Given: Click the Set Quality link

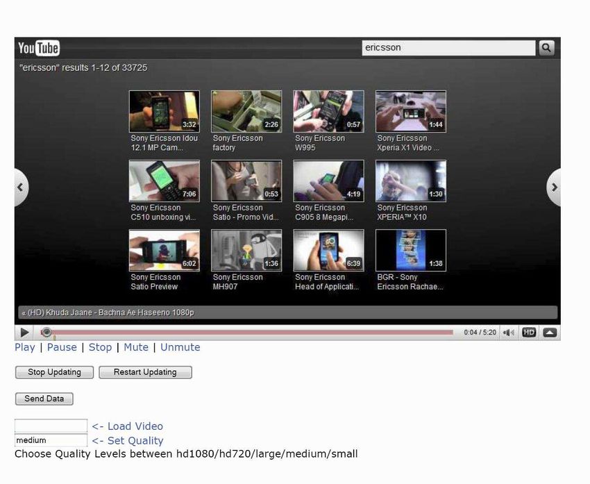Looking at the screenshot, I should (128, 441).
